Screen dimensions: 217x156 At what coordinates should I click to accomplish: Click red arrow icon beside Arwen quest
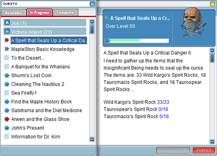pos(7,119)
